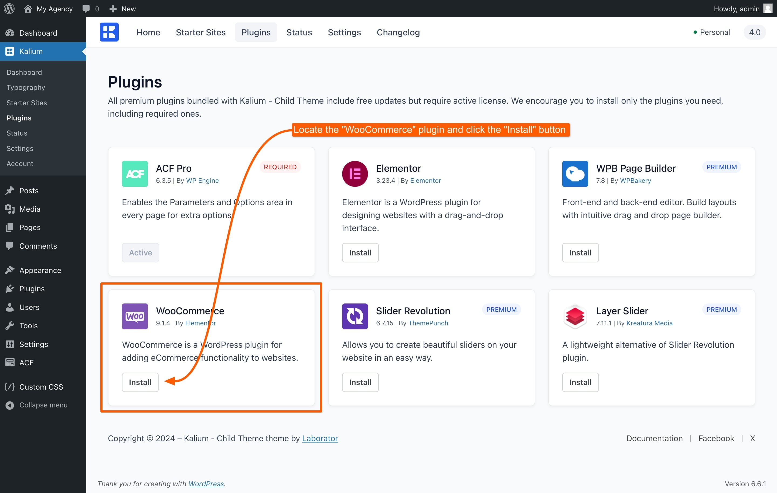Click the WPB Page Builder plugin icon
This screenshot has width=777, height=493.
coord(575,174)
